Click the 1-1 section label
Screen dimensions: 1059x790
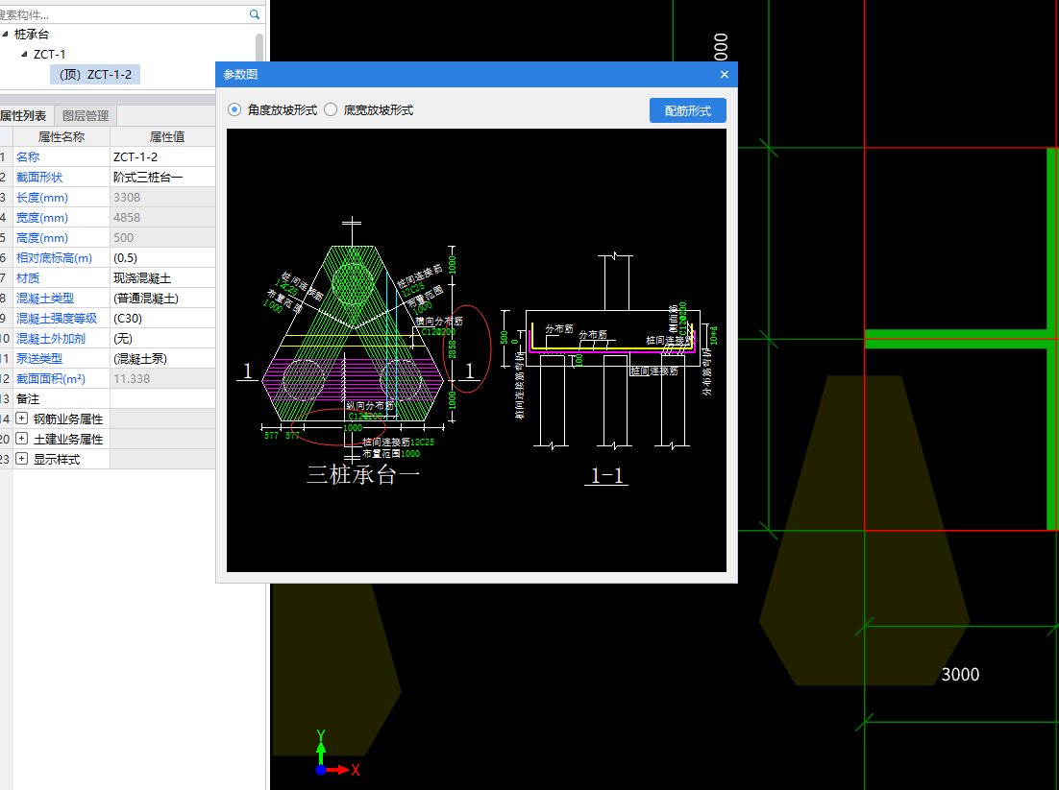click(606, 475)
